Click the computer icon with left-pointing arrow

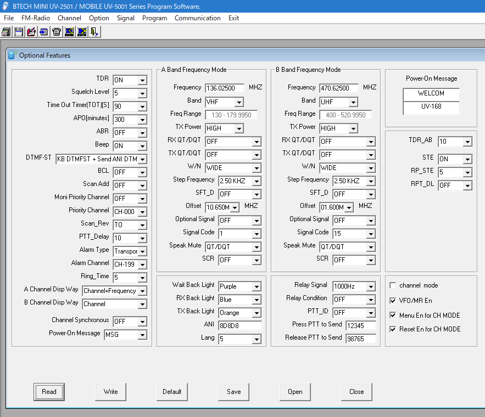(69, 32)
